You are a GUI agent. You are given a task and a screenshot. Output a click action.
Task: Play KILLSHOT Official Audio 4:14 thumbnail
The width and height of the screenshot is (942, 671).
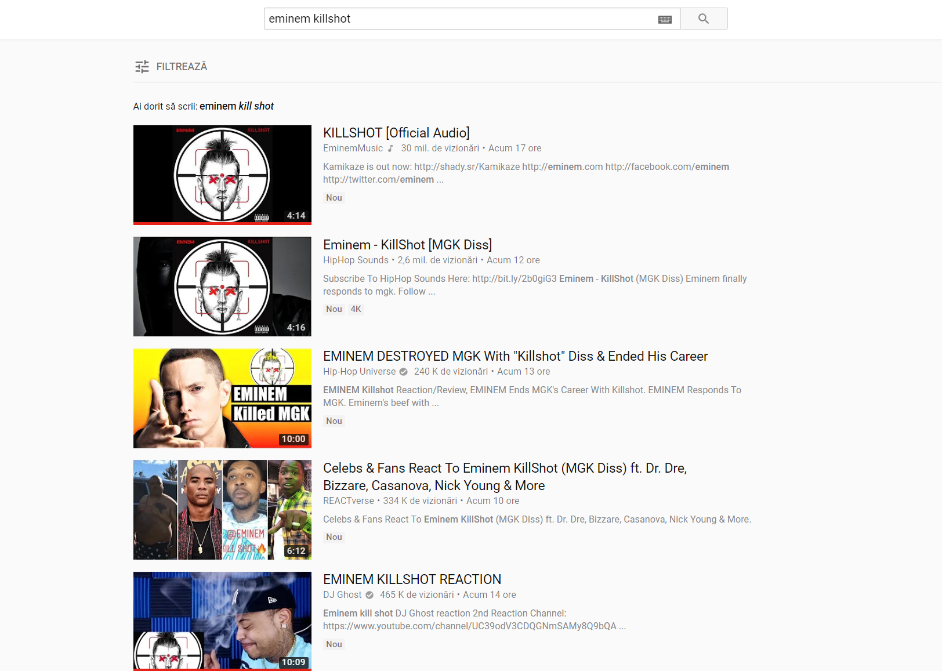(x=222, y=175)
